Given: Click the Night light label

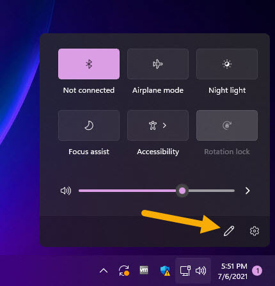Looking at the screenshot, I should [x=227, y=90].
